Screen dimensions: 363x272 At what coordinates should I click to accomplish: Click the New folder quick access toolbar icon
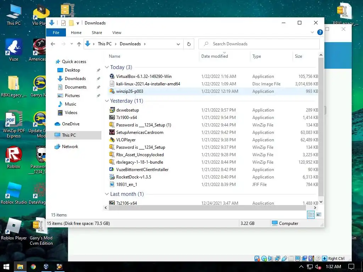click(x=72, y=23)
